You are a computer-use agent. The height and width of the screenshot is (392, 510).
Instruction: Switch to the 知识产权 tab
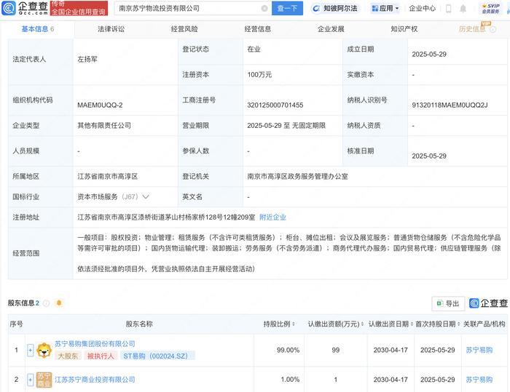coord(404,29)
